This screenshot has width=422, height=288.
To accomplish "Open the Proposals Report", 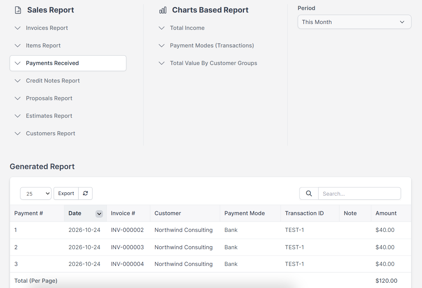I will pyautogui.click(x=49, y=98).
